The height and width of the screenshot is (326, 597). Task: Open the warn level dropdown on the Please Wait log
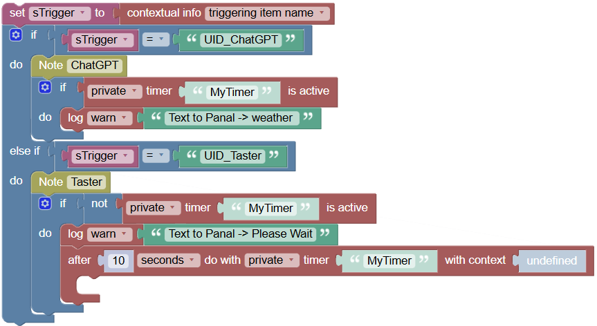(x=109, y=234)
